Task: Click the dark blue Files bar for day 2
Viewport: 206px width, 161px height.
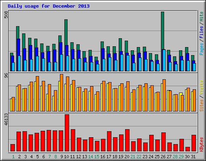Action: pos(19,47)
